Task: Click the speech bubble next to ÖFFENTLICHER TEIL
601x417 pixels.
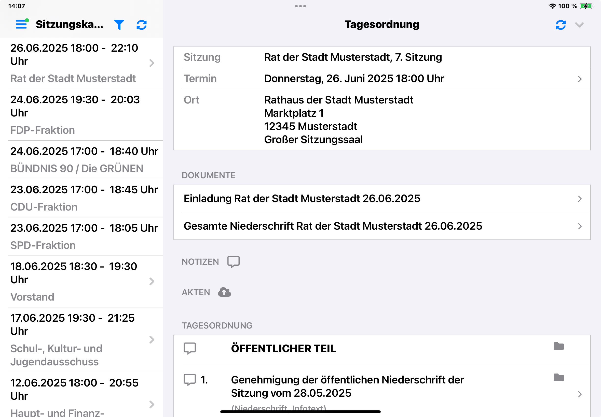Action: click(190, 348)
